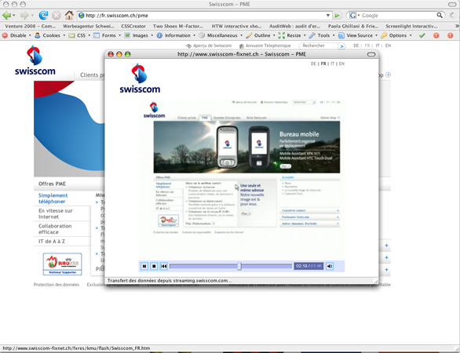Open the Forms developer menu
The image size is (460, 353).
coord(107,35)
